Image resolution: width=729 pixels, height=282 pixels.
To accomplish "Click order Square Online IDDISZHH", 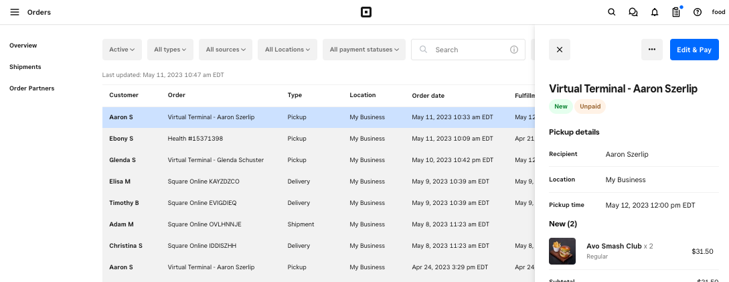I will (x=202, y=246).
